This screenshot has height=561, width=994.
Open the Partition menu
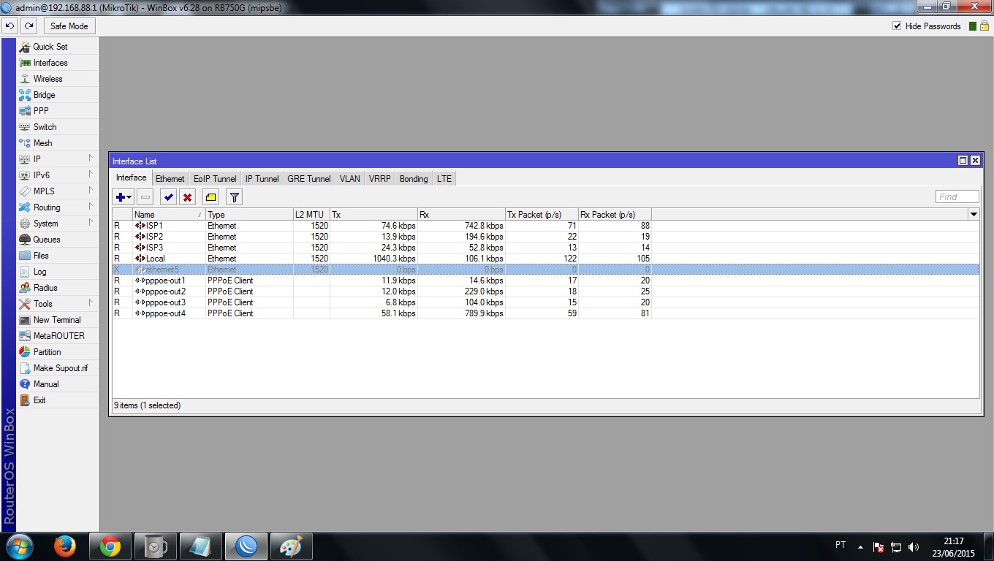(x=58, y=352)
